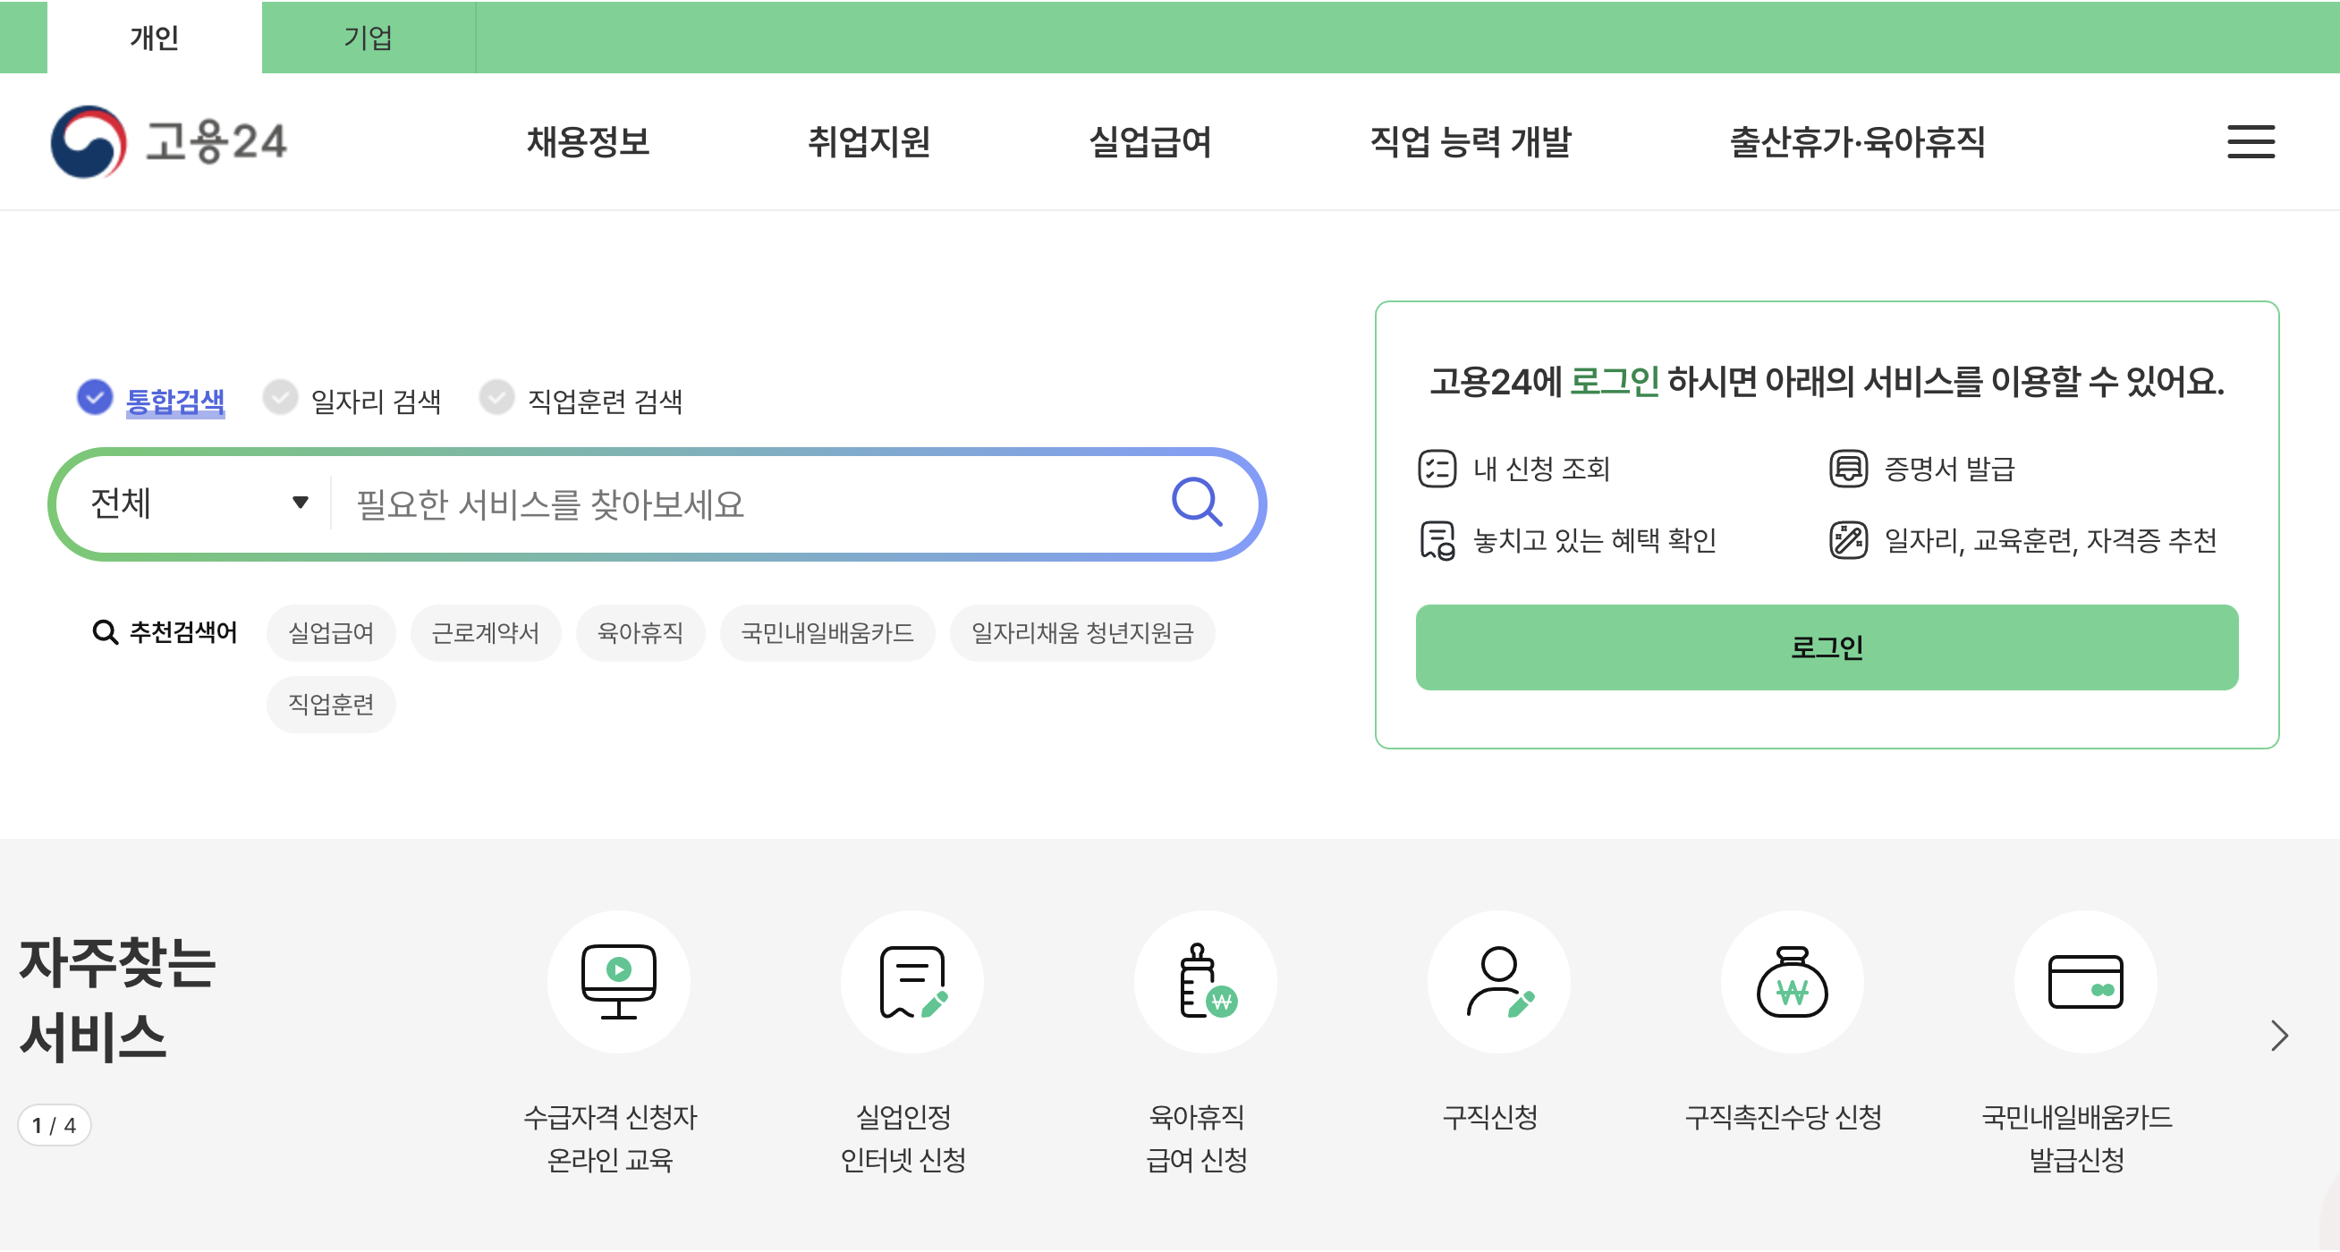Select 실업급여 recommended keyword chip
This screenshot has height=1252, width=2340.
tap(331, 633)
